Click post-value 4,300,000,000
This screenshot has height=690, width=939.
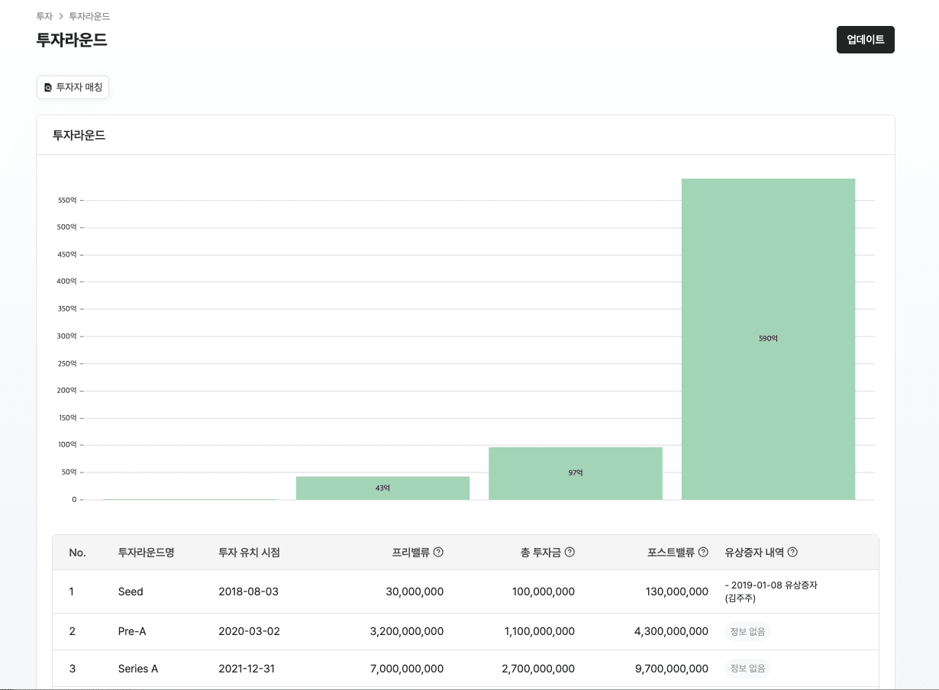(x=671, y=631)
